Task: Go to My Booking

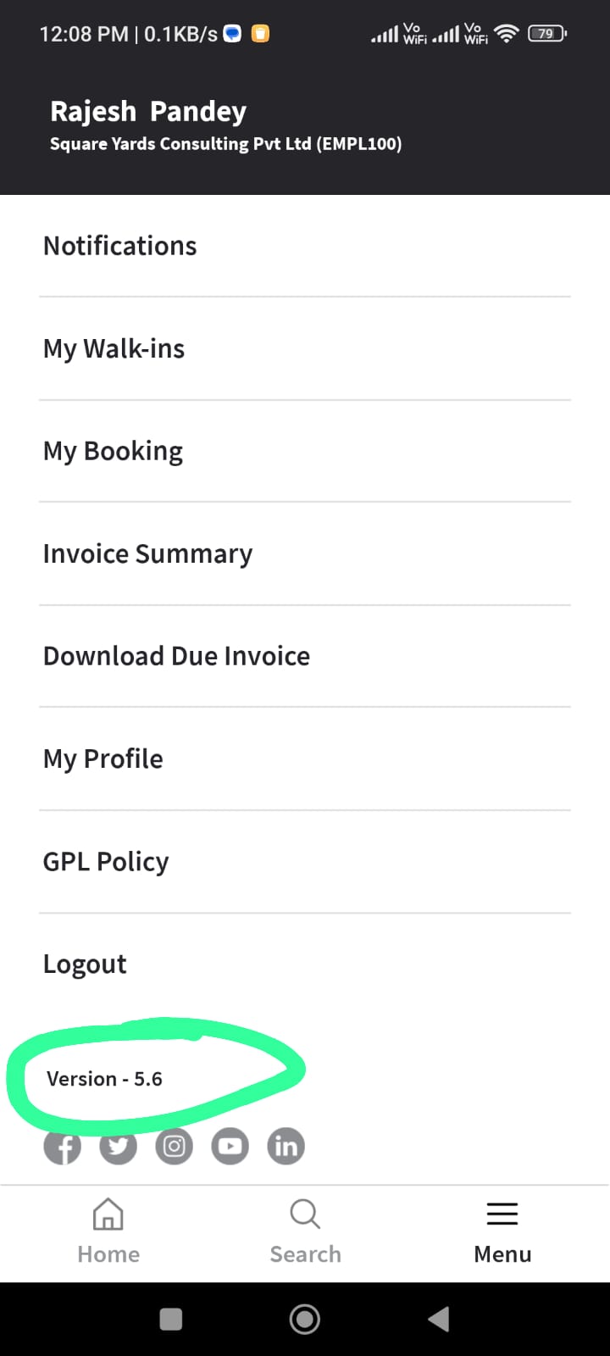Action: pos(114,451)
